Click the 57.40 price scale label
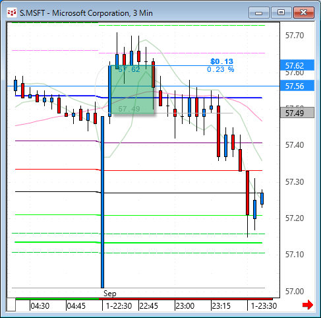321x318 pixels. point(295,145)
